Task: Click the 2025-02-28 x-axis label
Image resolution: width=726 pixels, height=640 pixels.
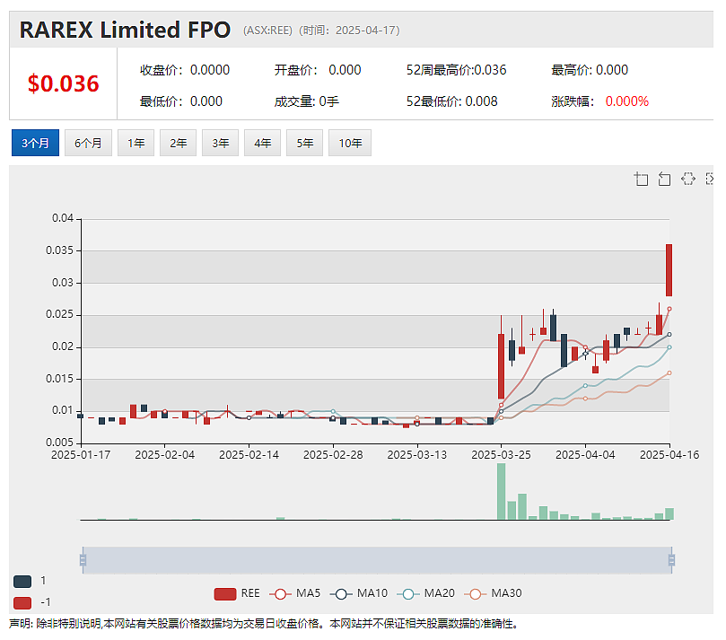Action: [333, 455]
